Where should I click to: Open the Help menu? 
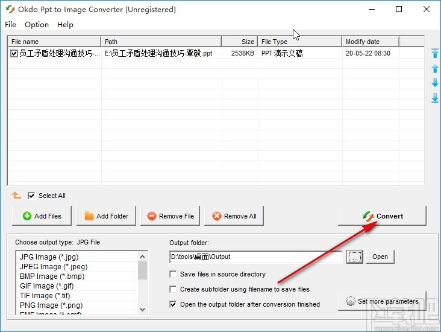pyautogui.click(x=65, y=25)
